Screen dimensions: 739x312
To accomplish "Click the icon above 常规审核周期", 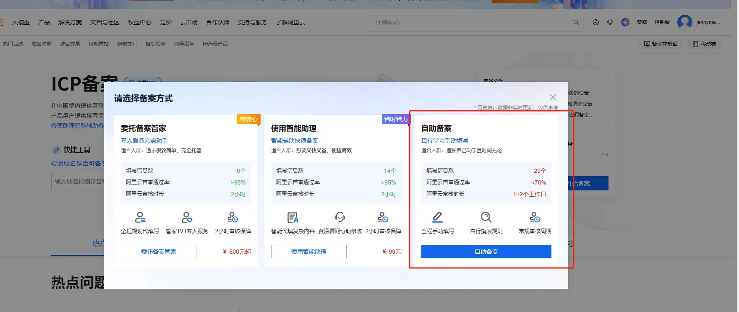I will 535,217.
